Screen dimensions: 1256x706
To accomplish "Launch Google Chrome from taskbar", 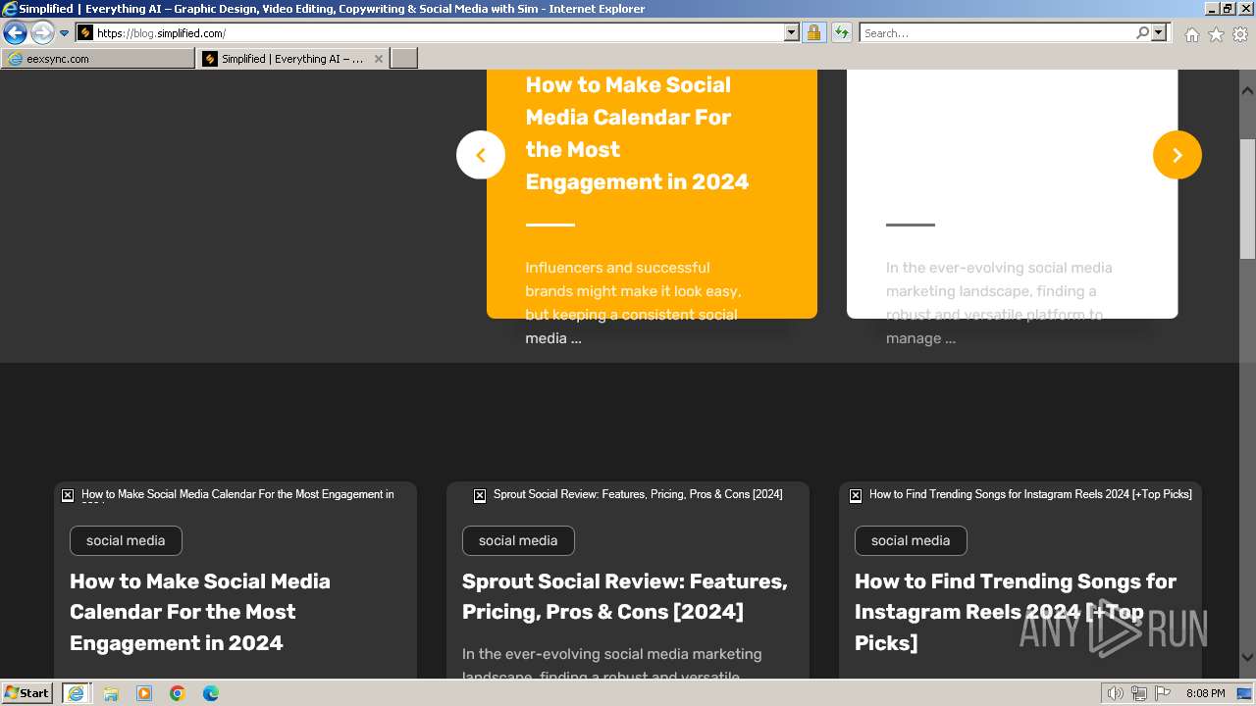I will click(178, 693).
